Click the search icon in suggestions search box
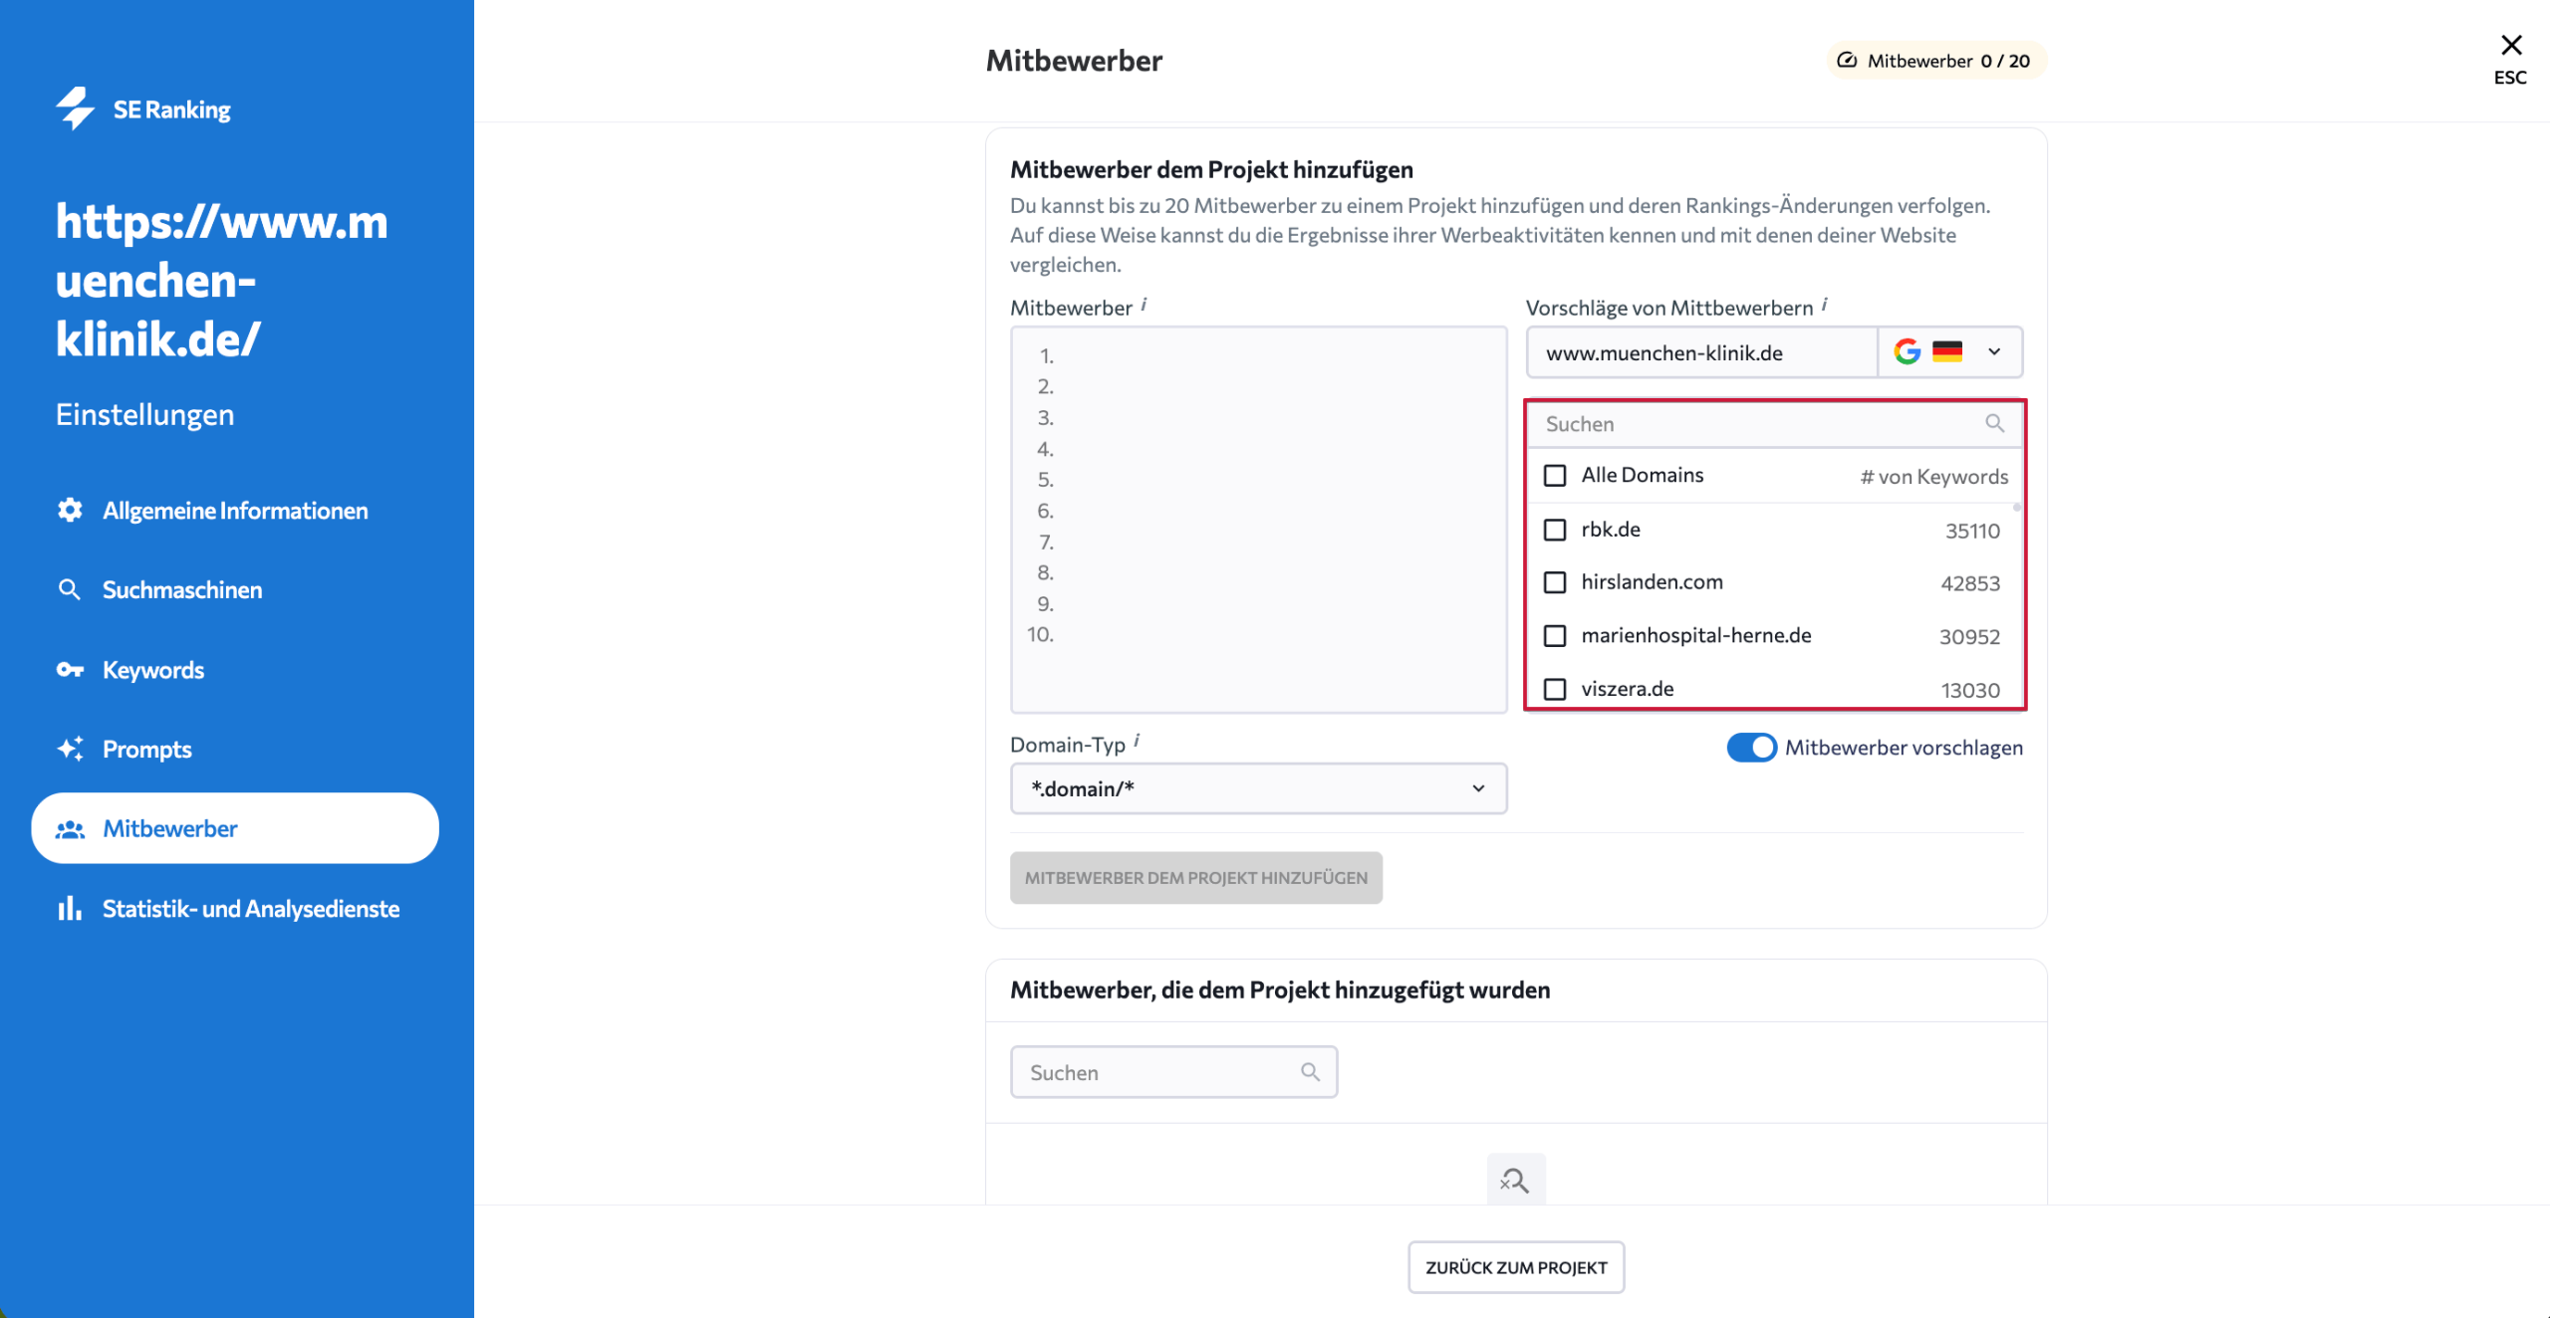 [1994, 423]
